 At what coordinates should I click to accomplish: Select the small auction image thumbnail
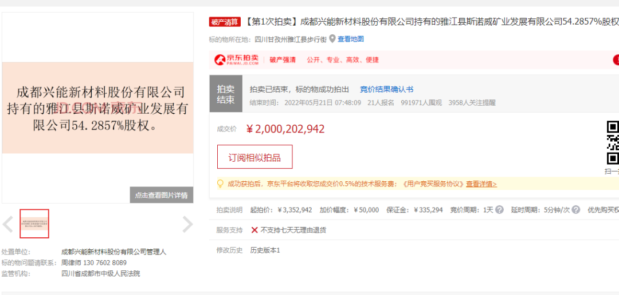34,224
